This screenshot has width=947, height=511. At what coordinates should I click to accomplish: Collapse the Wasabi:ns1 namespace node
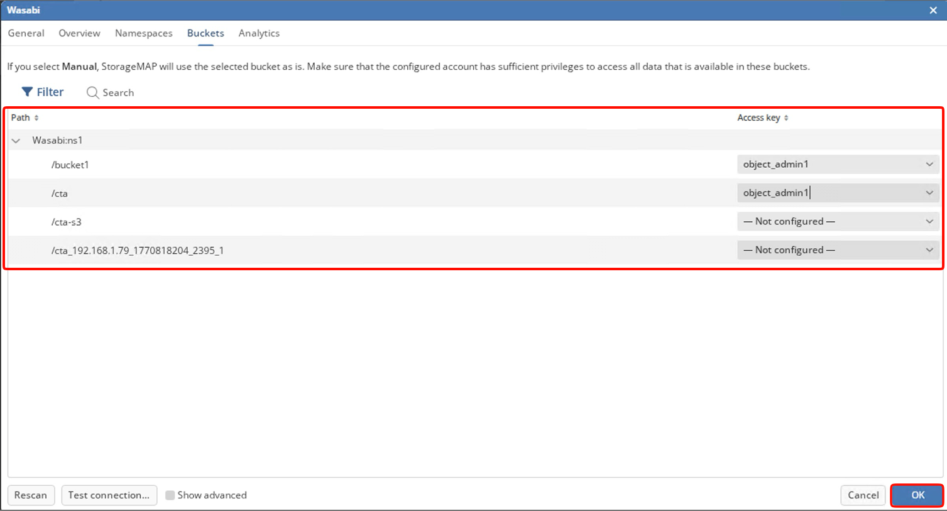(16, 140)
